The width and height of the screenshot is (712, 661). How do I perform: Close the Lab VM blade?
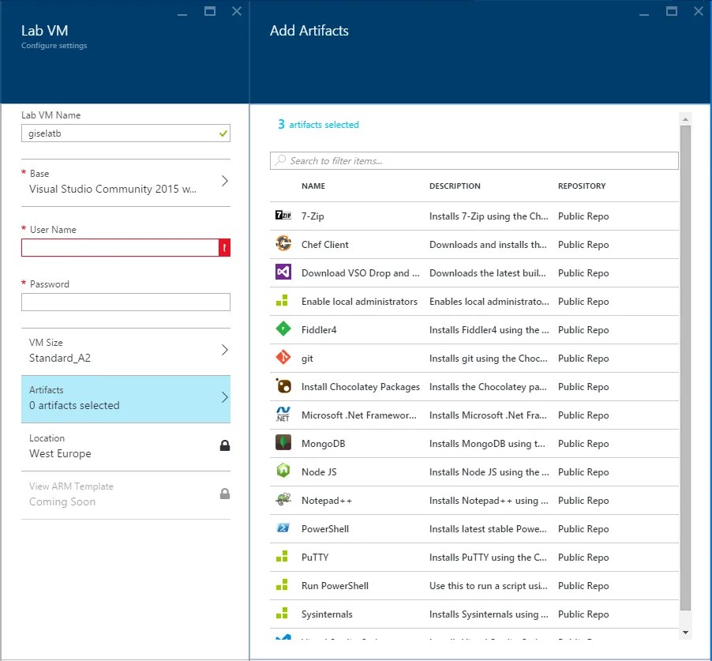237,11
